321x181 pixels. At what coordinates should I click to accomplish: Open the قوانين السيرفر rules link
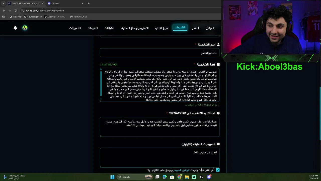(x=181, y=170)
